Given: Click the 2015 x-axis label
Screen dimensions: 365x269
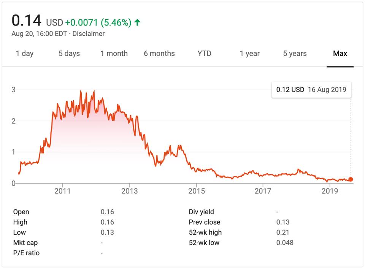Looking at the screenshot, I should [197, 191].
